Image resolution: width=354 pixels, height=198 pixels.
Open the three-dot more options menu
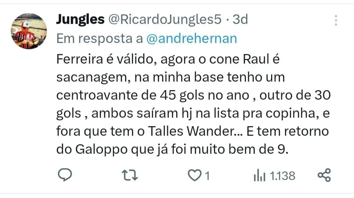[x=336, y=20]
